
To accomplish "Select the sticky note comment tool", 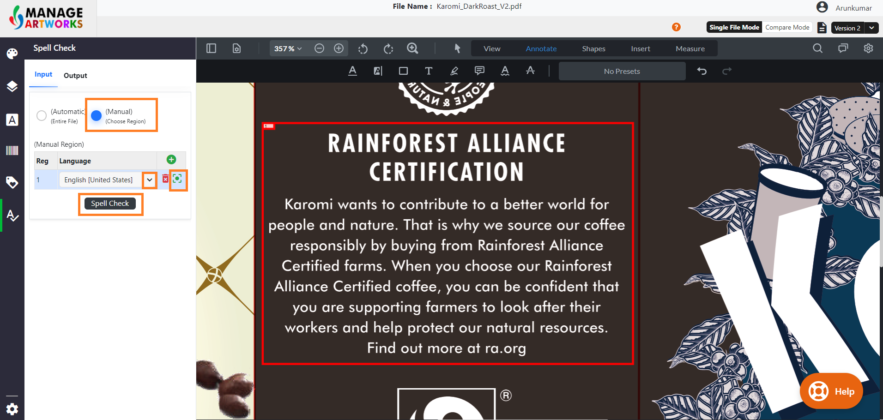I will (479, 71).
